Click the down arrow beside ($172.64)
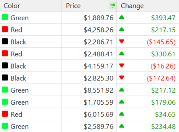179x132 pixels. 122,78
